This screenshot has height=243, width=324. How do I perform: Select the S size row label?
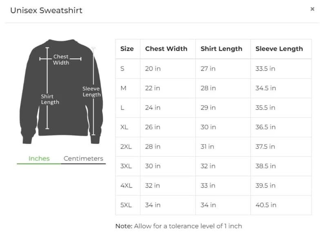coord(122,69)
